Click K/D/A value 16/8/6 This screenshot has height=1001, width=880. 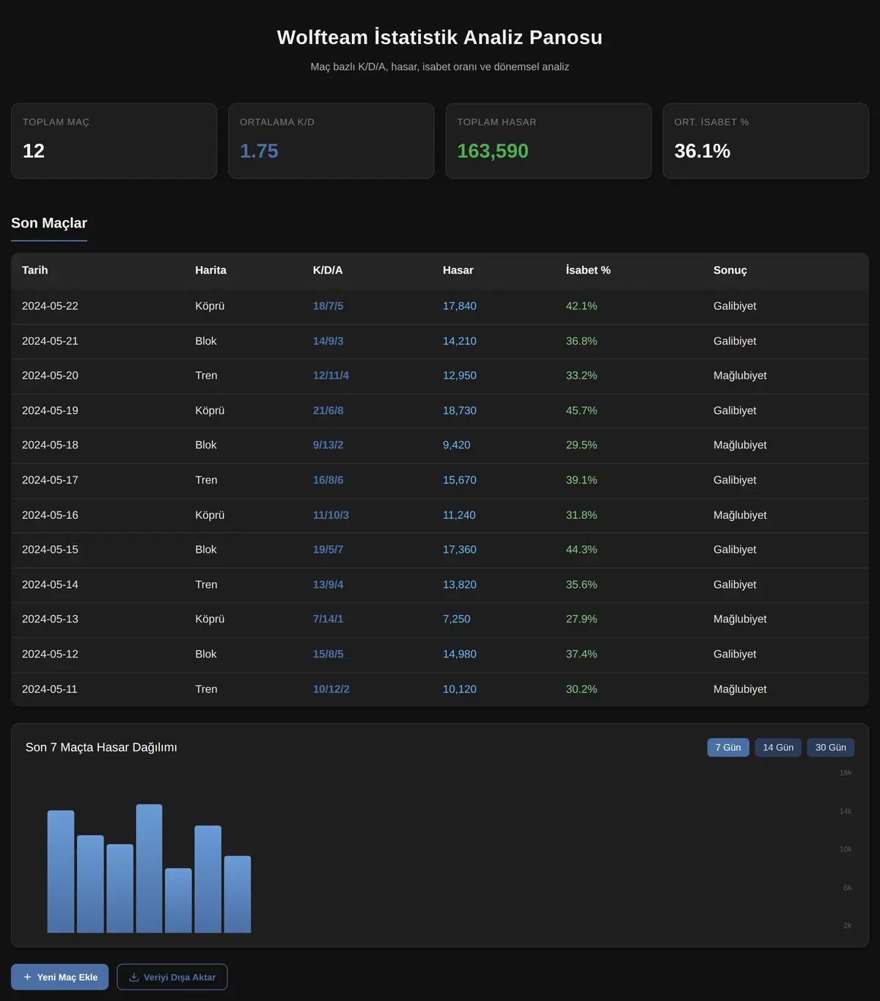pyautogui.click(x=328, y=480)
